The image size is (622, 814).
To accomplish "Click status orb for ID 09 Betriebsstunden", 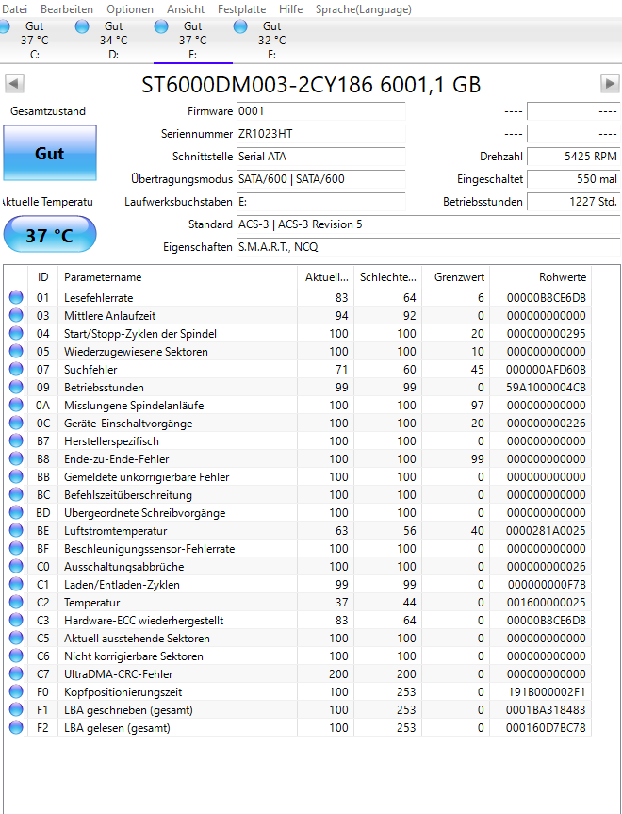I will click(16, 387).
